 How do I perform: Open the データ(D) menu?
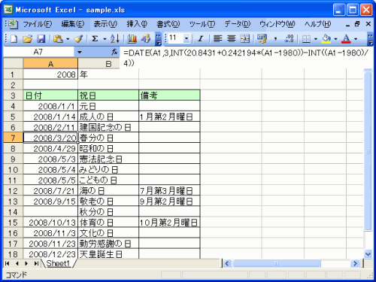238,24
